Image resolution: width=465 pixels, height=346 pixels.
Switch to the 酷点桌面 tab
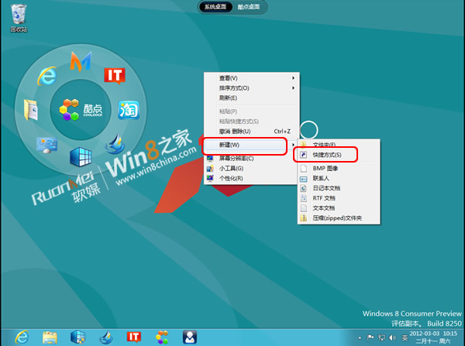coord(249,7)
